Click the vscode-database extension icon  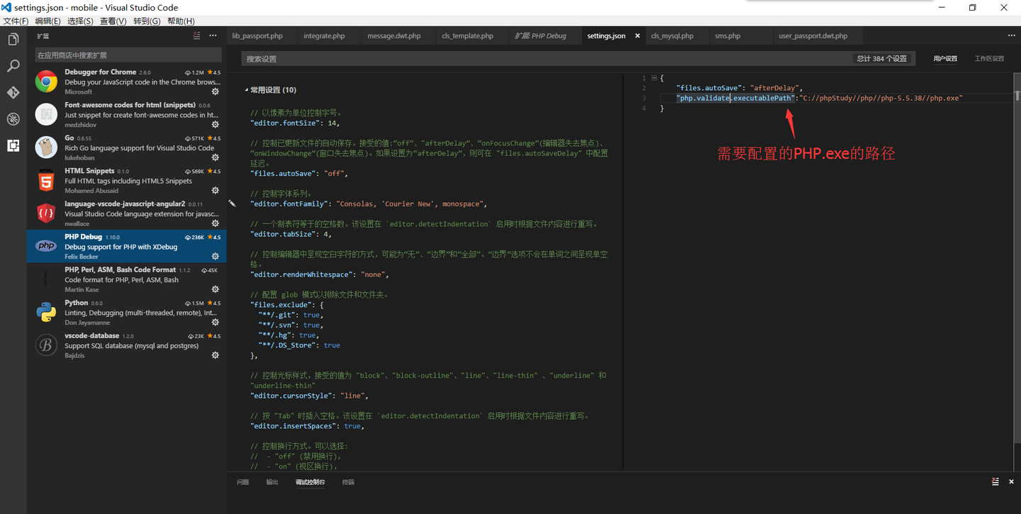[46, 345]
